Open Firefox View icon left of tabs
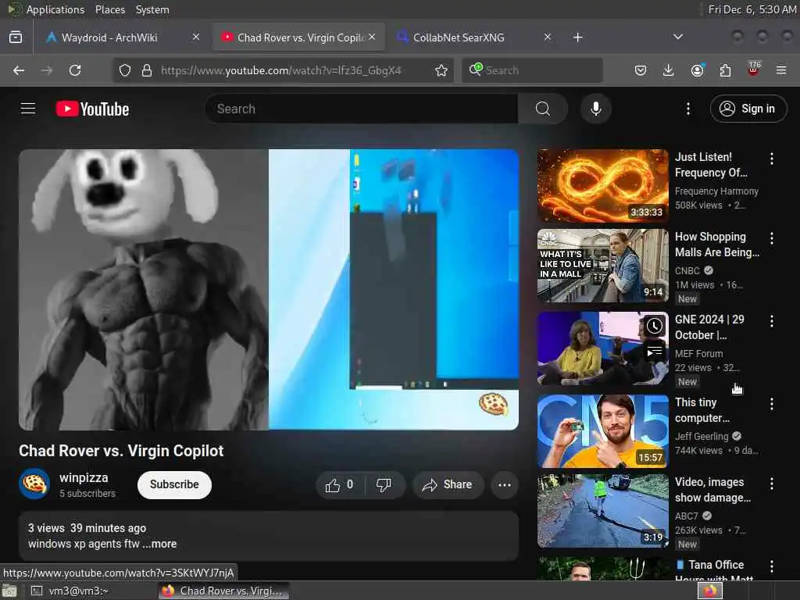This screenshot has width=800, height=600. click(16, 37)
